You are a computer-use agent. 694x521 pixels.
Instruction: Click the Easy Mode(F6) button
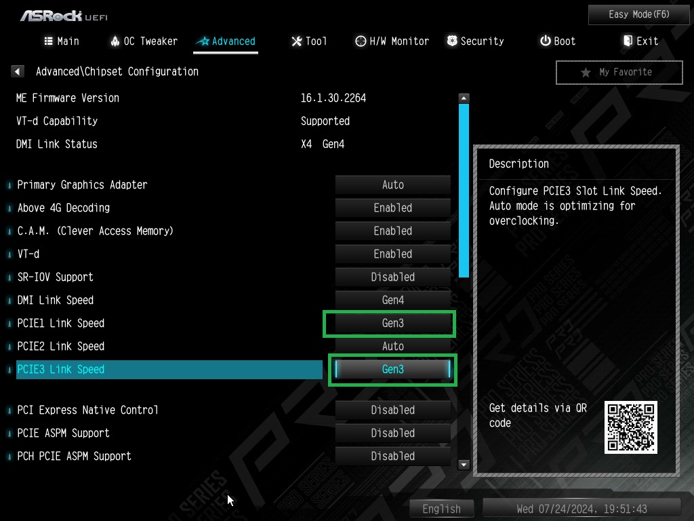click(x=630, y=14)
